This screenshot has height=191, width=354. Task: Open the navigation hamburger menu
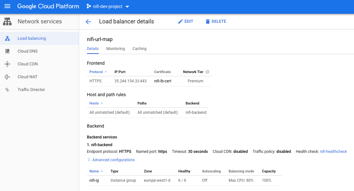click(7, 6)
